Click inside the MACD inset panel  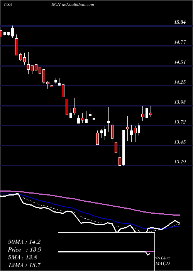coord(106,252)
